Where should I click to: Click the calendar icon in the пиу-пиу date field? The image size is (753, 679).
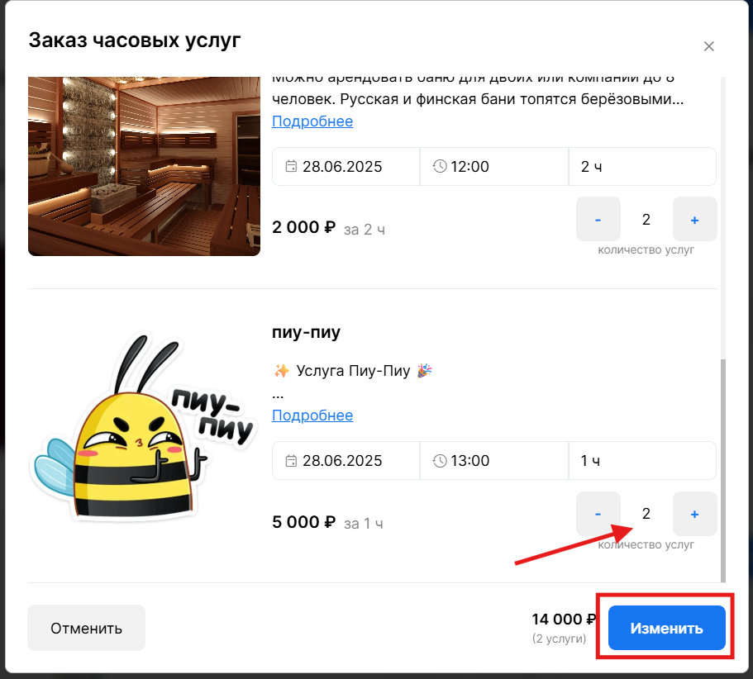(x=291, y=461)
